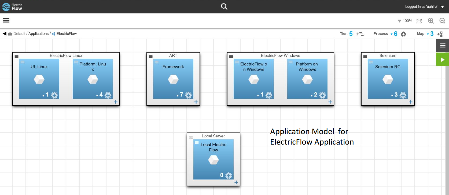
Task: Expand the logged-in user dropdown
Action: pyautogui.click(x=443, y=7)
